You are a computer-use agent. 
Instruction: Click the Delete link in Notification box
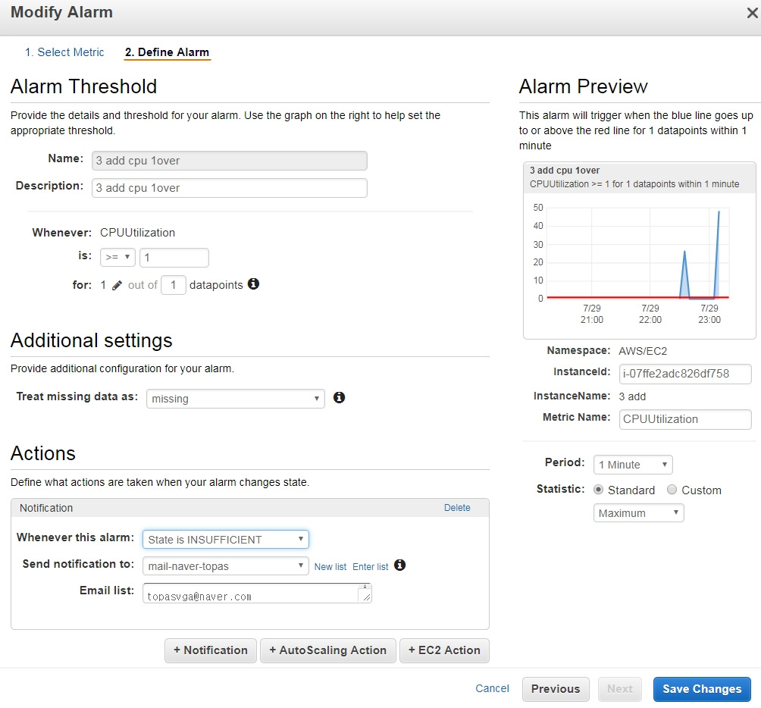click(457, 508)
